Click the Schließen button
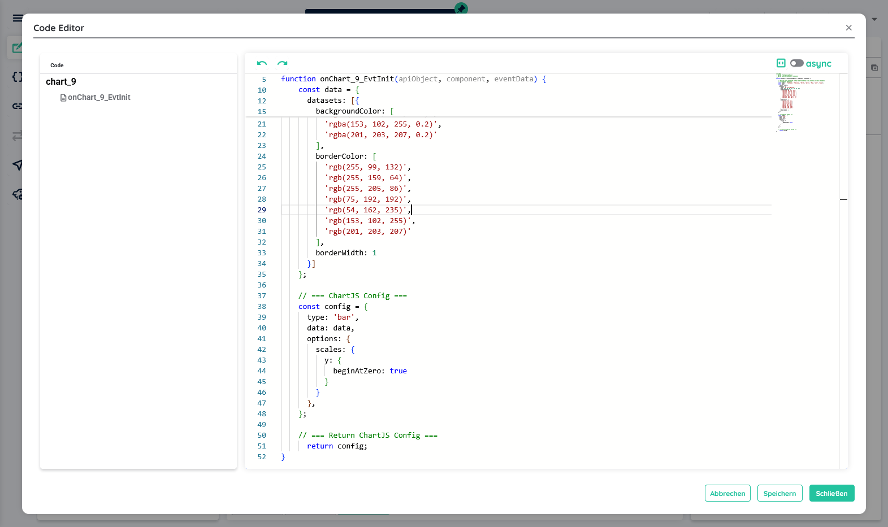The height and width of the screenshot is (527, 888). (831, 493)
